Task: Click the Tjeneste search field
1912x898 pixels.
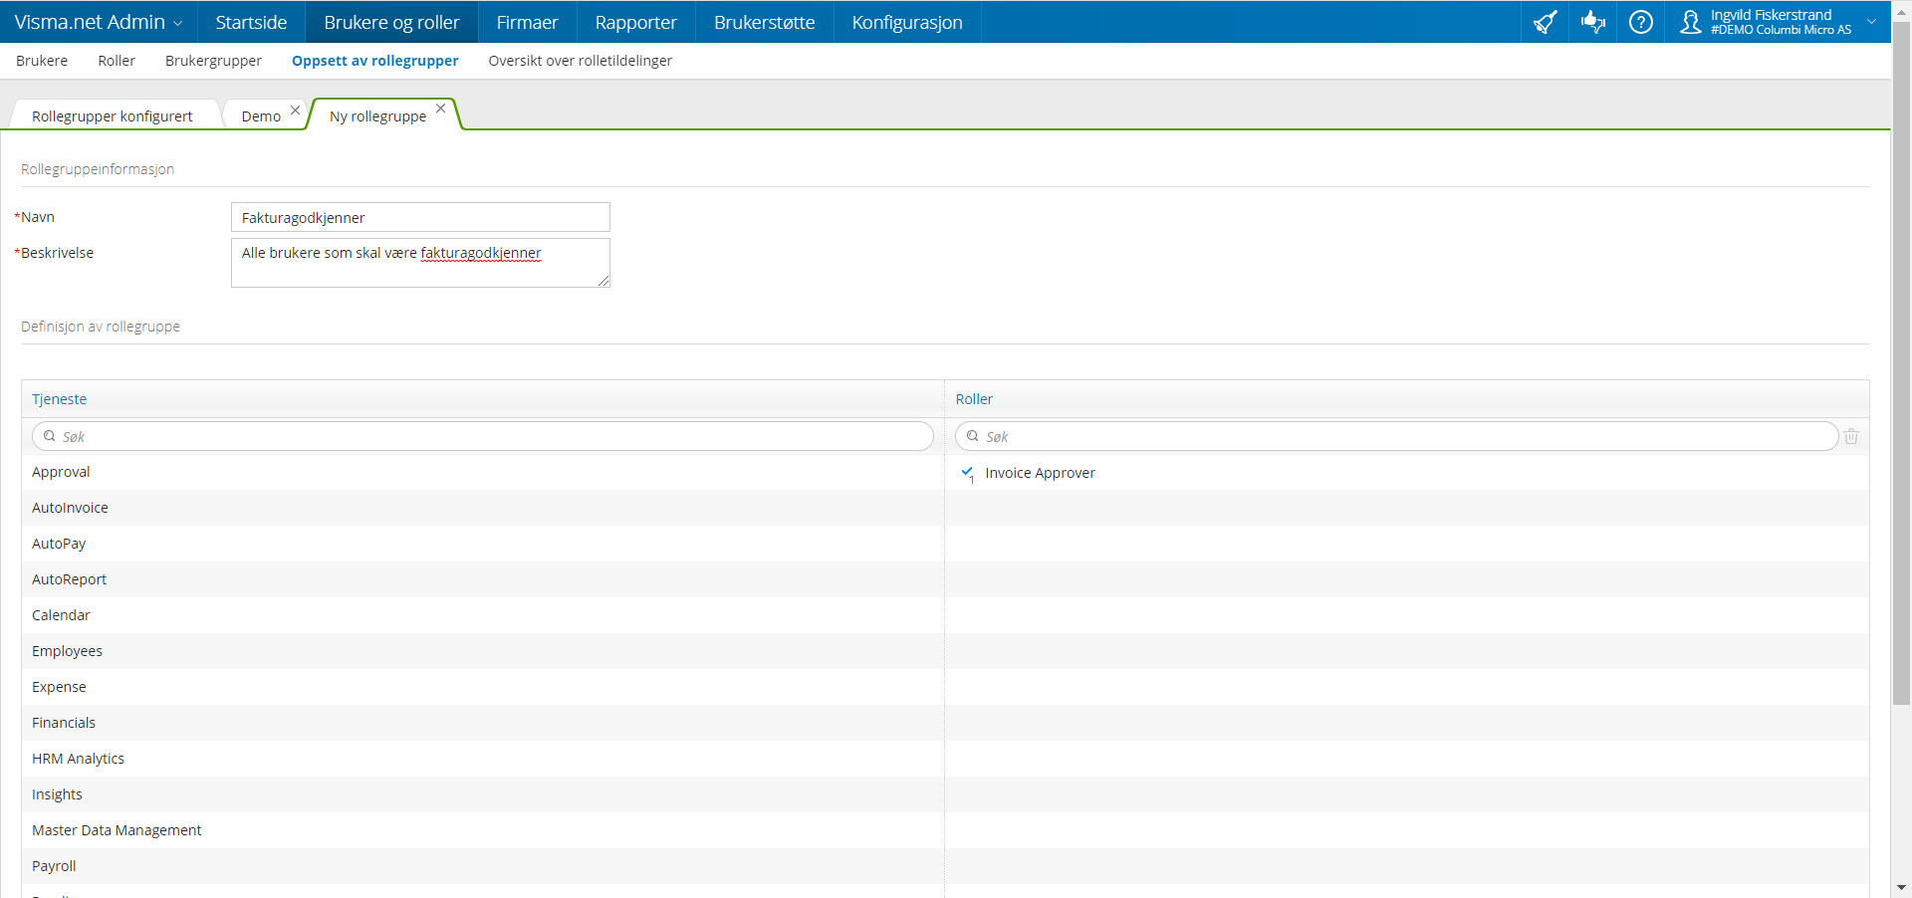Action: click(483, 436)
